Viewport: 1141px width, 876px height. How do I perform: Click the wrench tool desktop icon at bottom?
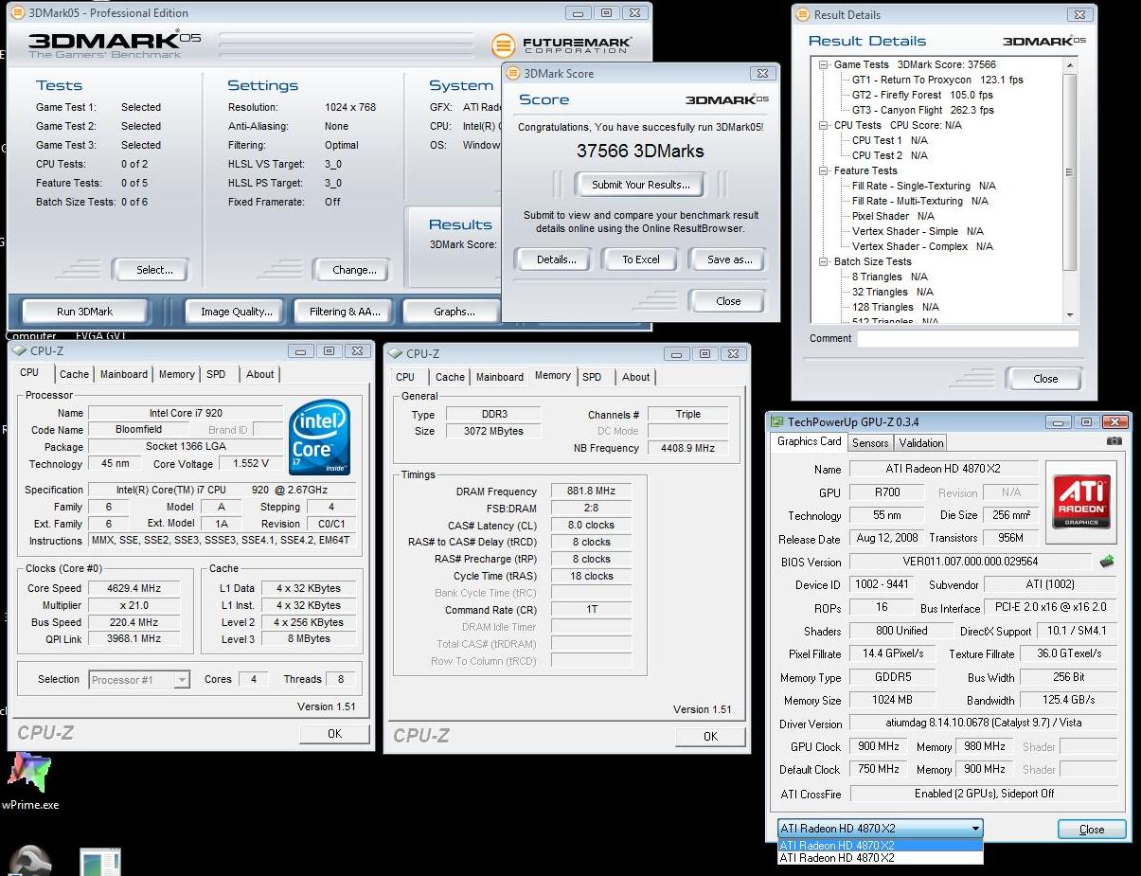[x=29, y=861]
